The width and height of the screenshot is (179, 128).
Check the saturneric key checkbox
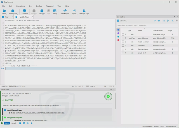pyautogui.click(x=123, y=46)
